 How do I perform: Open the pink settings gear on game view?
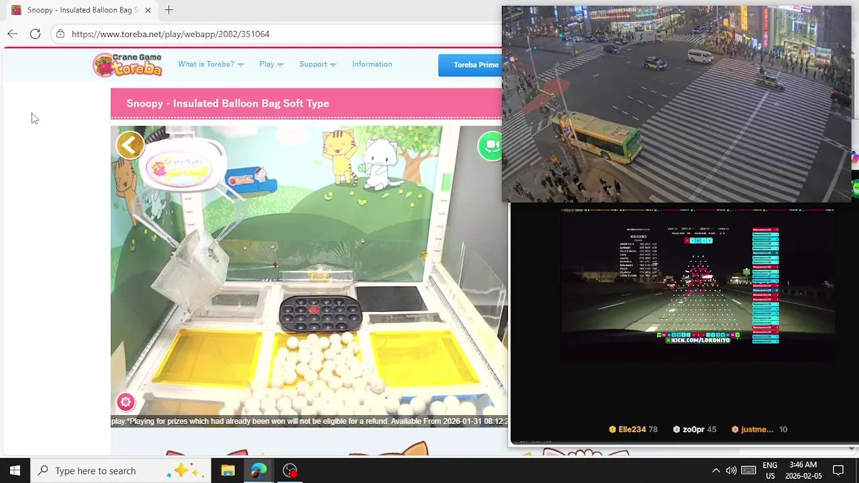tap(125, 402)
